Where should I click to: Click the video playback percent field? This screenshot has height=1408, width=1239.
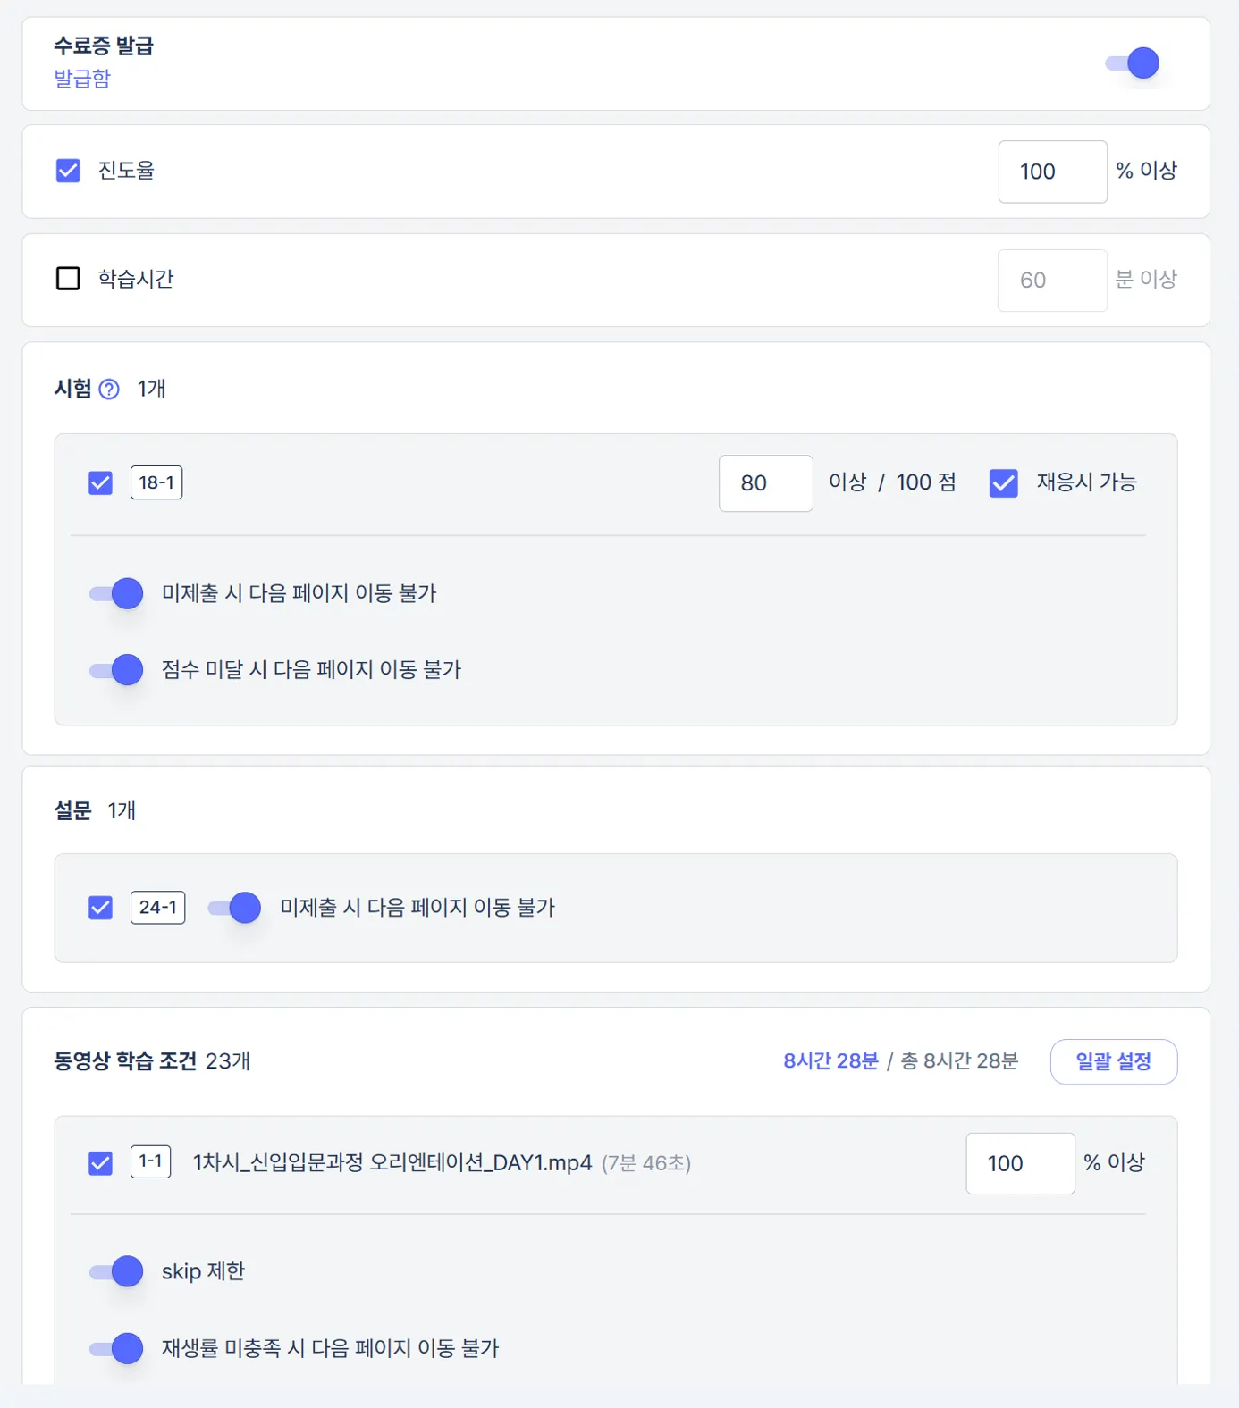coord(1019,1163)
